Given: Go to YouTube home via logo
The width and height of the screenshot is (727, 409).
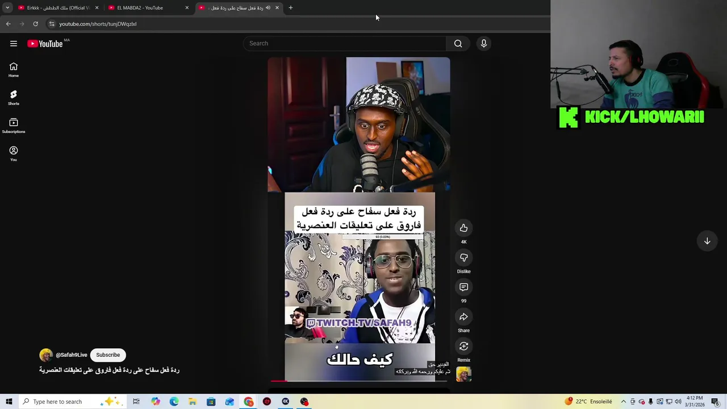Looking at the screenshot, I should (45, 44).
